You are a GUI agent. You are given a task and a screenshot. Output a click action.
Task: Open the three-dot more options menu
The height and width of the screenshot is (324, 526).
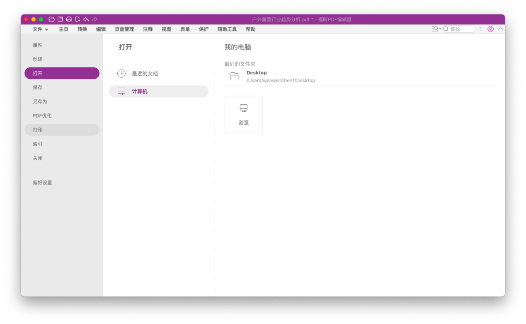(481, 29)
